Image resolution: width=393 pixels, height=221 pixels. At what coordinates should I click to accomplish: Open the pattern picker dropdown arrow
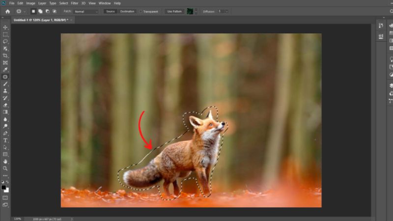[x=196, y=11]
